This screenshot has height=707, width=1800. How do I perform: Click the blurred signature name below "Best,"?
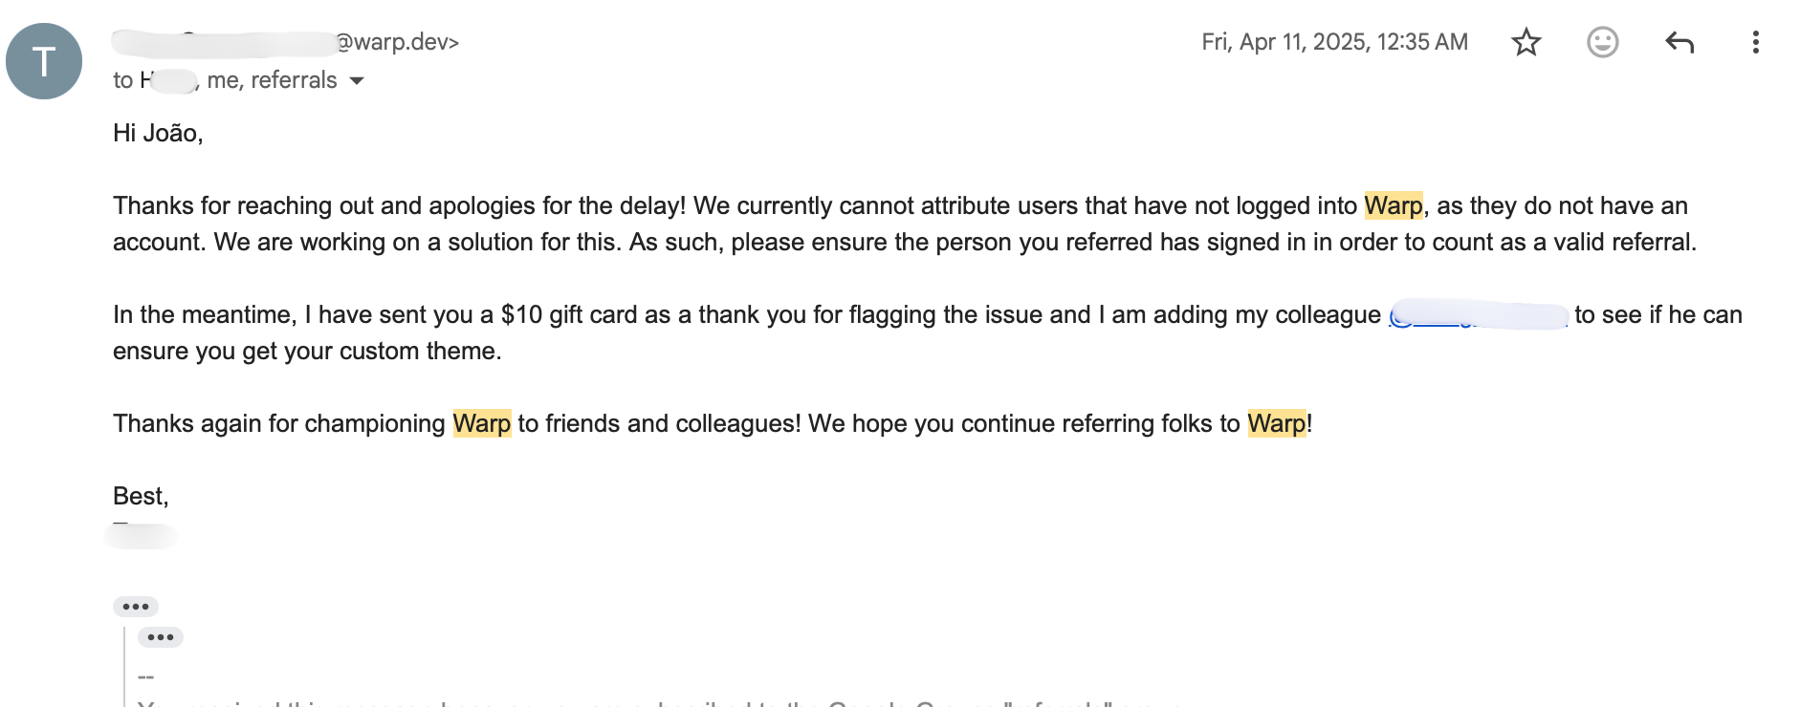pyautogui.click(x=141, y=535)
